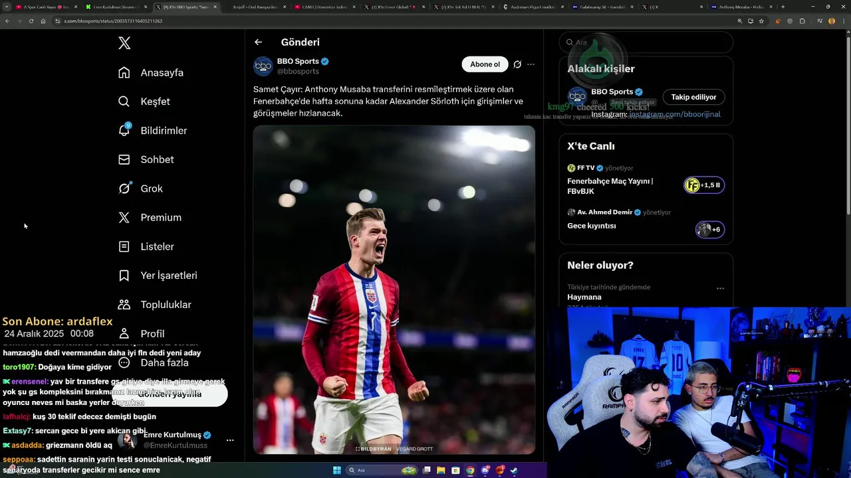The image size is (851, 478).
Task: Bookmark page with the star icon
Action: (761, 21)
